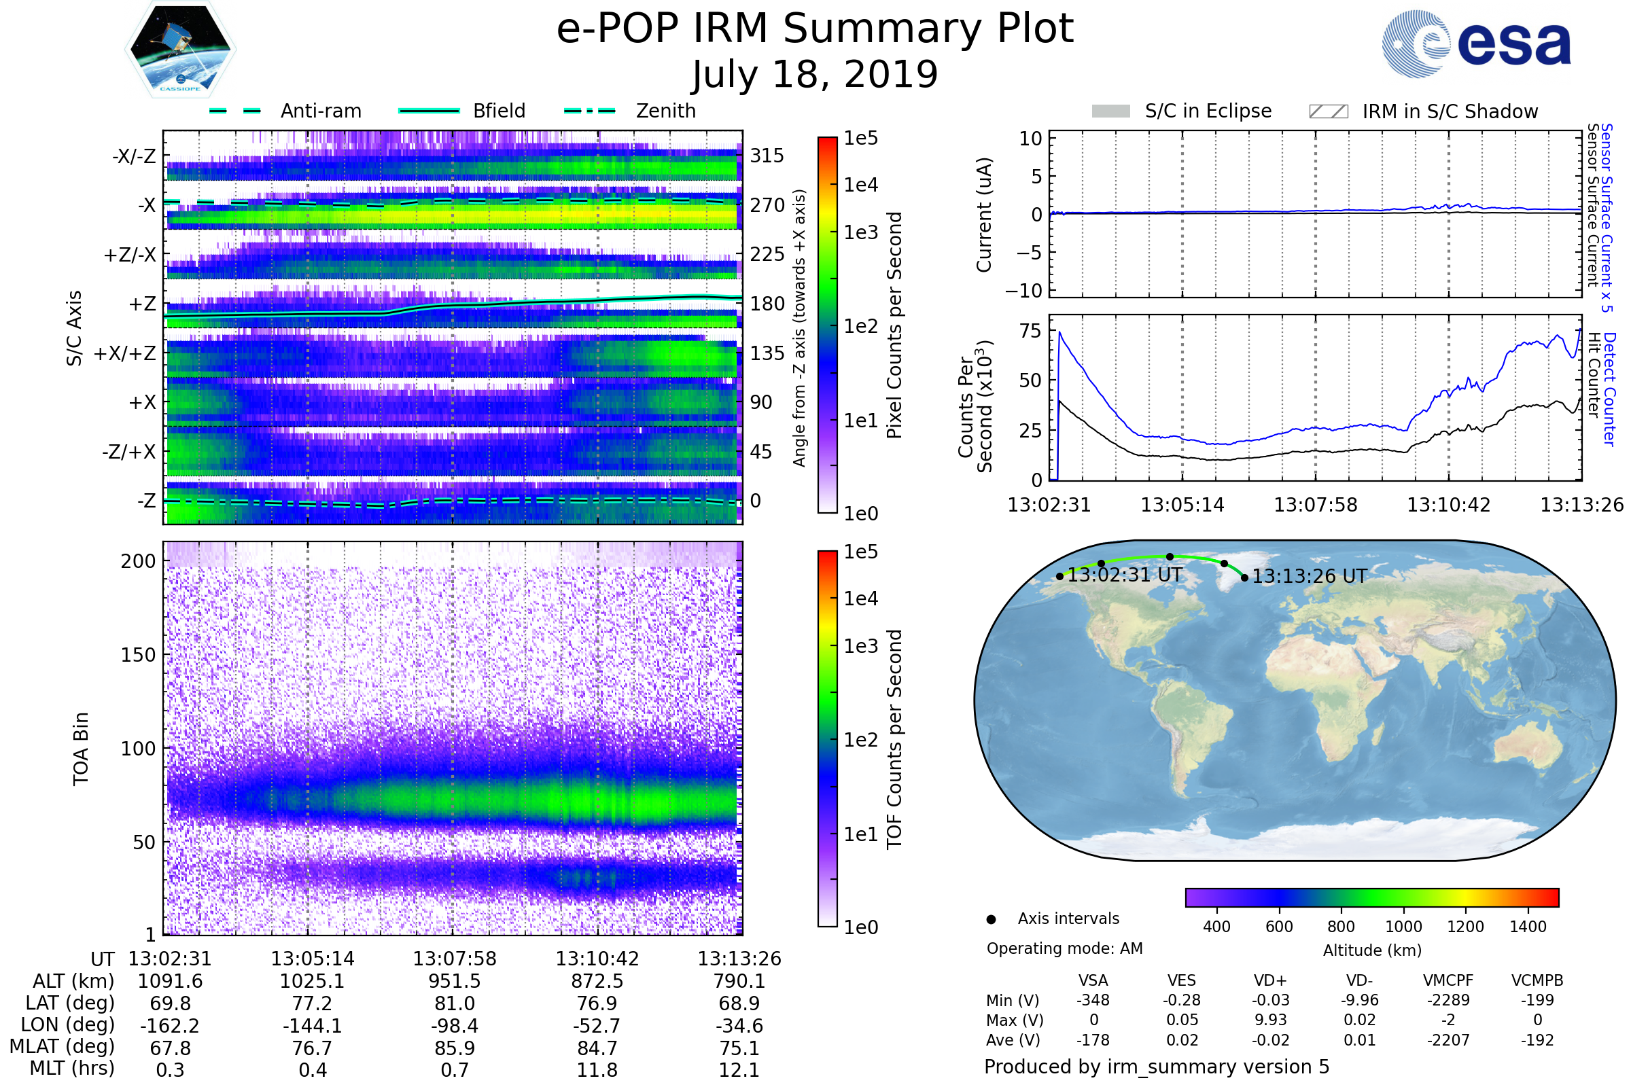Image resolution: width=1631 pixels, height=1087 pixels.
Task: Click the Operating mode: AM text
Action: click(x=1064, y=948)
